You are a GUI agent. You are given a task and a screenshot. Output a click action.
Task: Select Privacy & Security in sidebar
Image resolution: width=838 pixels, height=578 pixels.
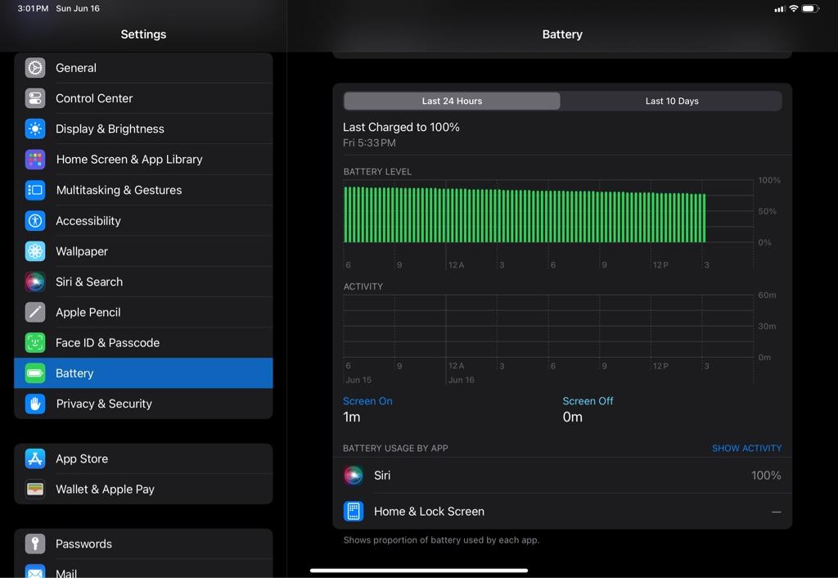click(143, 404)
